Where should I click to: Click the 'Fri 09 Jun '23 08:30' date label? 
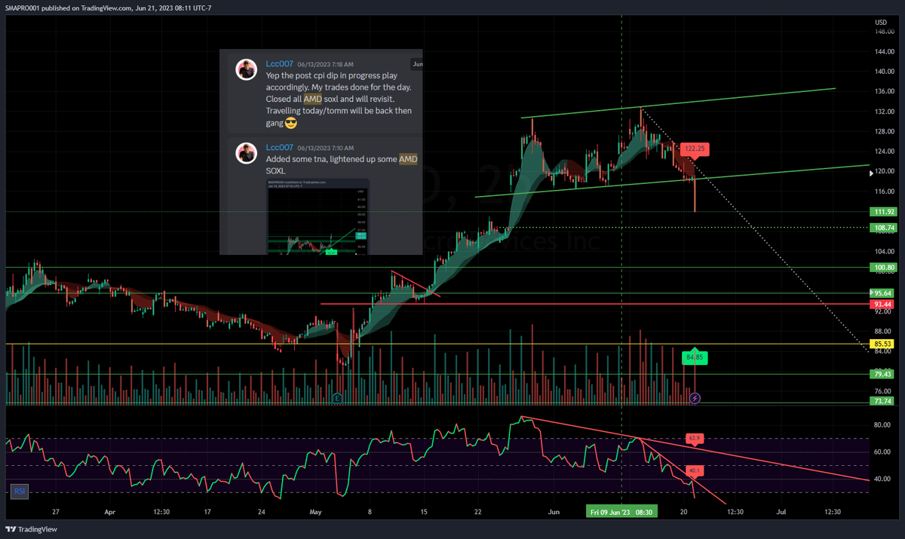pos(621,511)
